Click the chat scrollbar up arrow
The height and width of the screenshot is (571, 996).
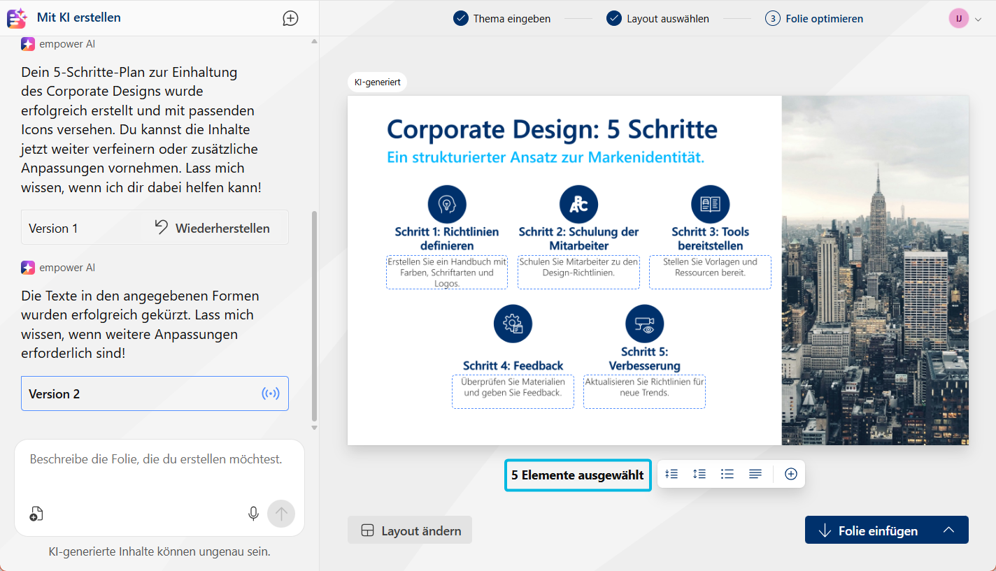313,42
